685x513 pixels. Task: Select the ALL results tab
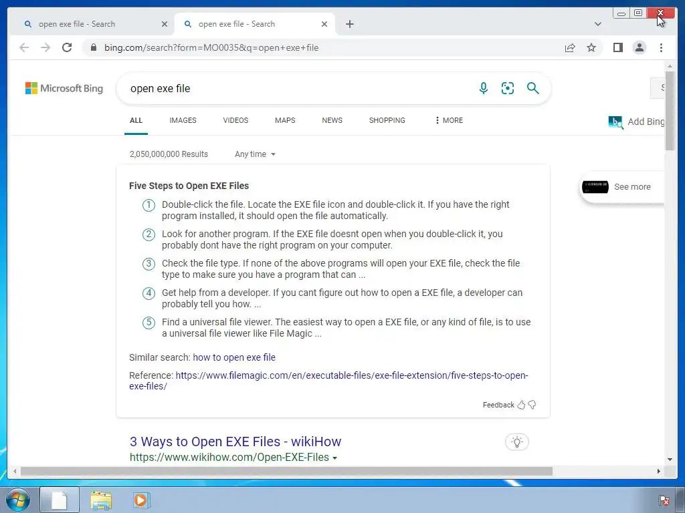tap(136, 120)
